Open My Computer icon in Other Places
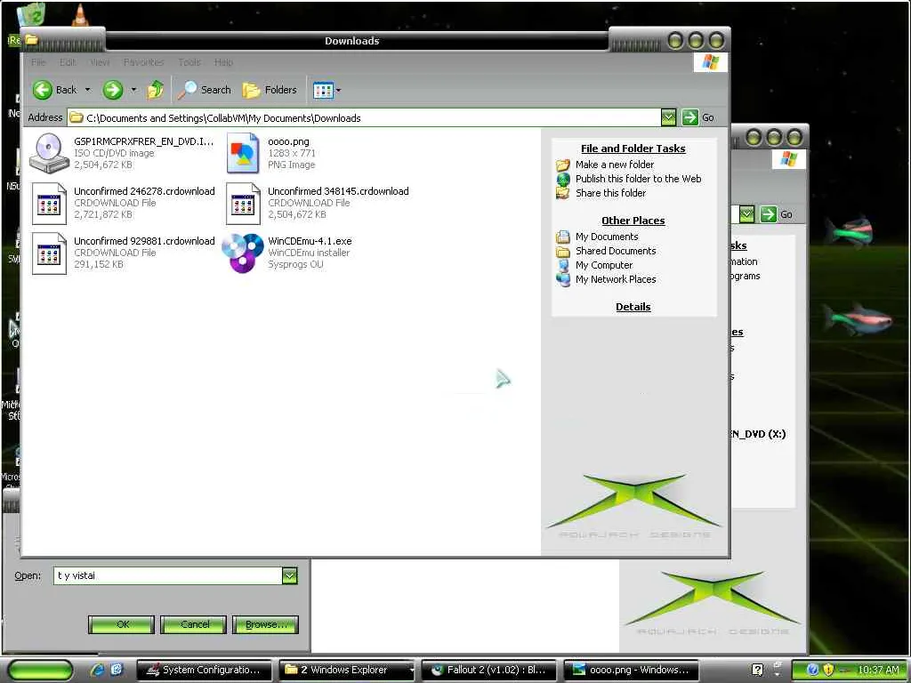The height and width of the screenshot is (683, 911). (x=563, y=265)
